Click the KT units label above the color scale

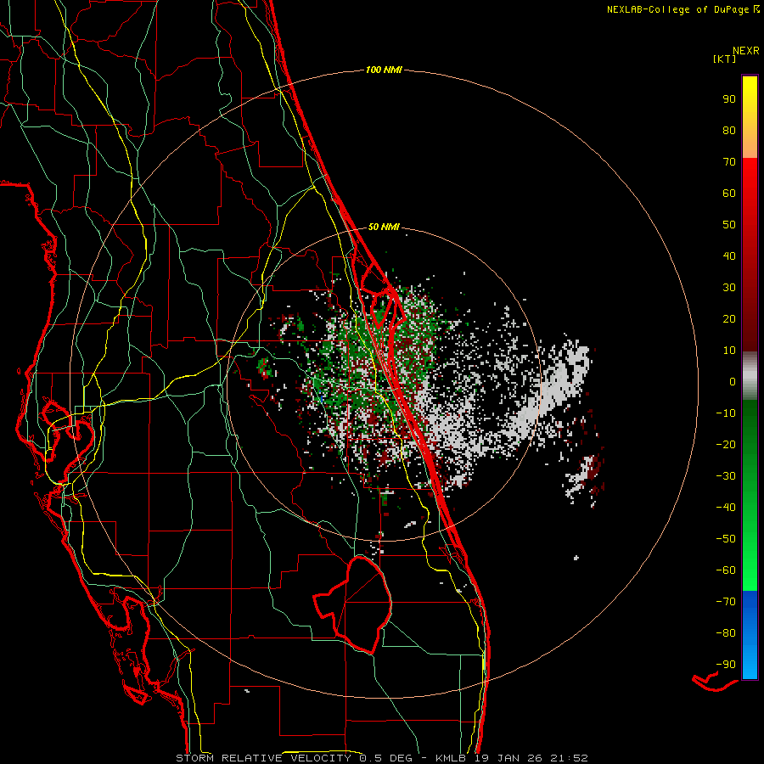click(724, 59)
